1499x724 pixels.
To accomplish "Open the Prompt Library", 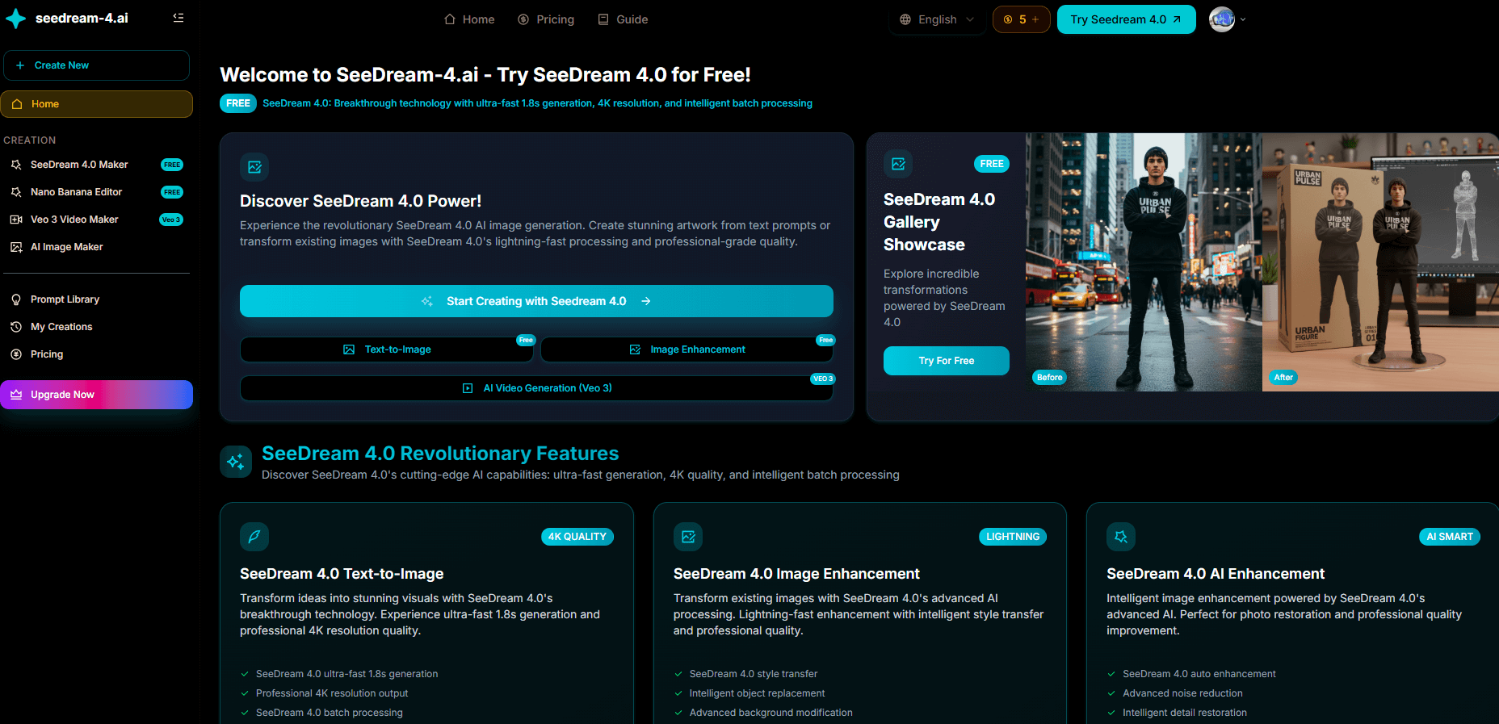I will tap(65, 299).
